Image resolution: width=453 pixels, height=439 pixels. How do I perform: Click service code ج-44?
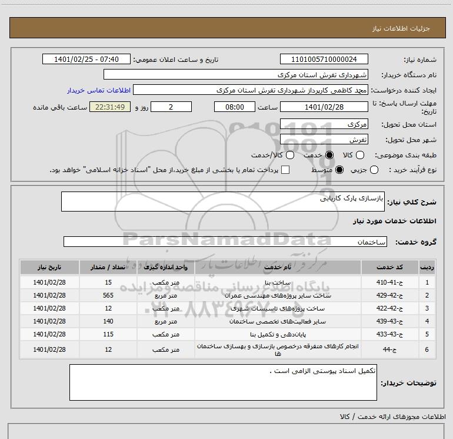coord(389,349)
